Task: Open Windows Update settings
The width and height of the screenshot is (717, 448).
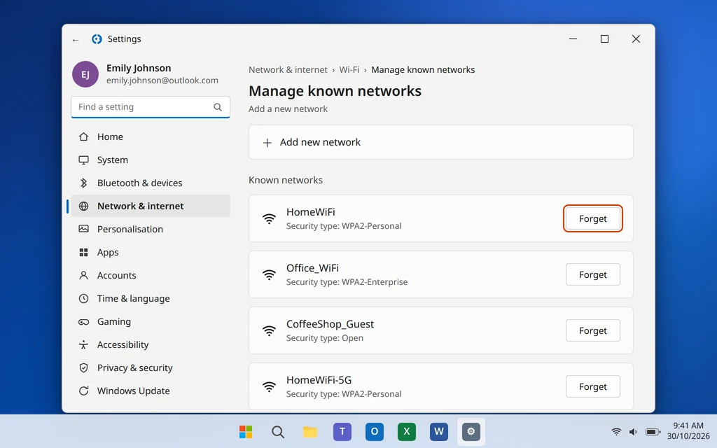Action: [151, 391]
